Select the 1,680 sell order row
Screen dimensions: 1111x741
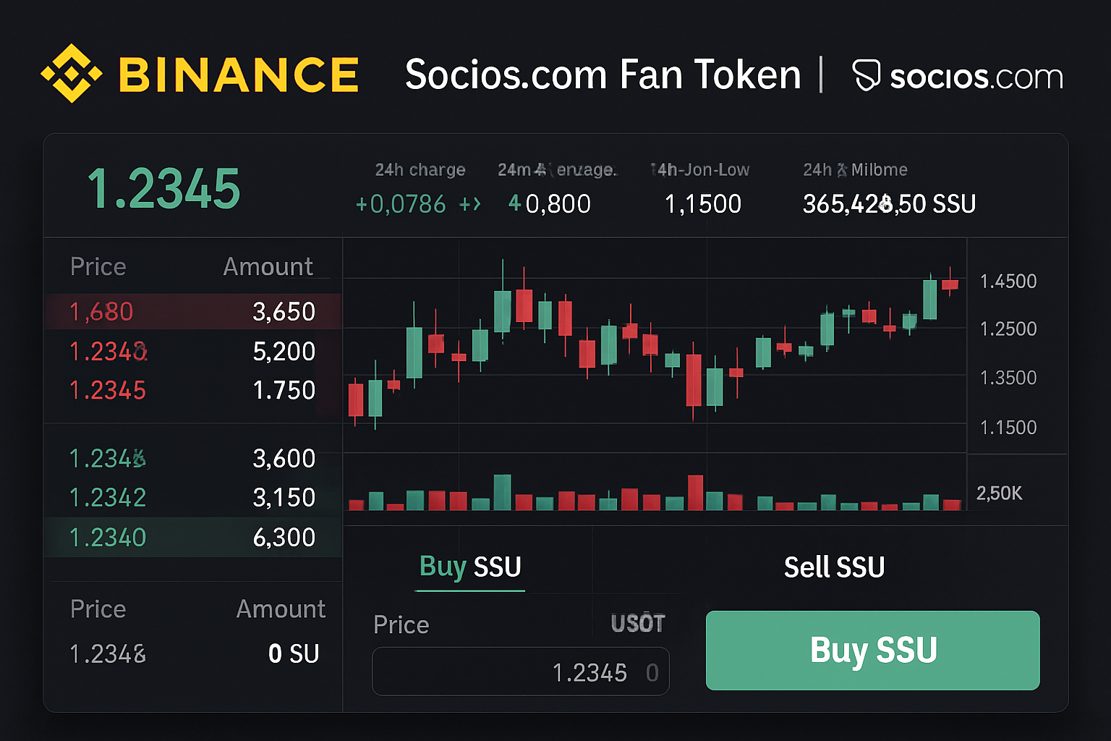(x=192, y=312)
